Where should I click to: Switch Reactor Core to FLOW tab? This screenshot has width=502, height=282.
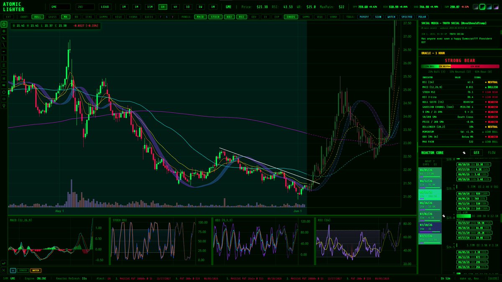pyautogui.click(x=492, y=152)
